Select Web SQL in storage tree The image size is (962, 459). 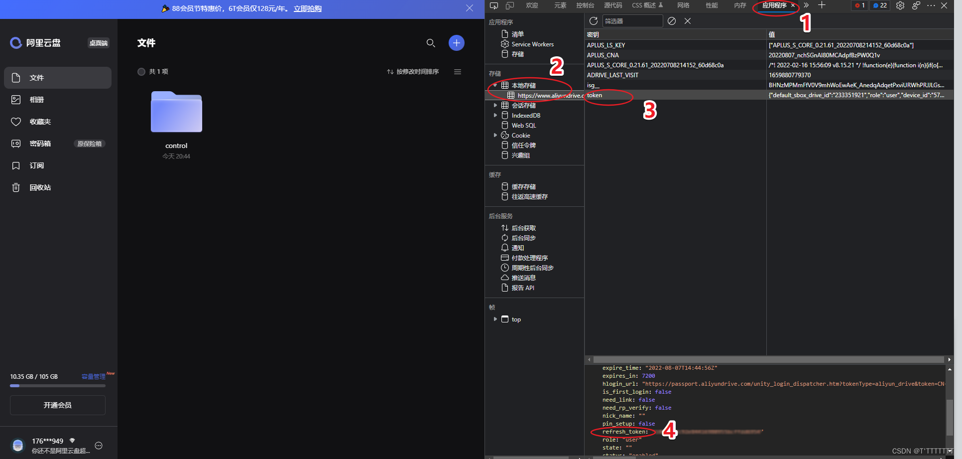click(x=524, y=126)
